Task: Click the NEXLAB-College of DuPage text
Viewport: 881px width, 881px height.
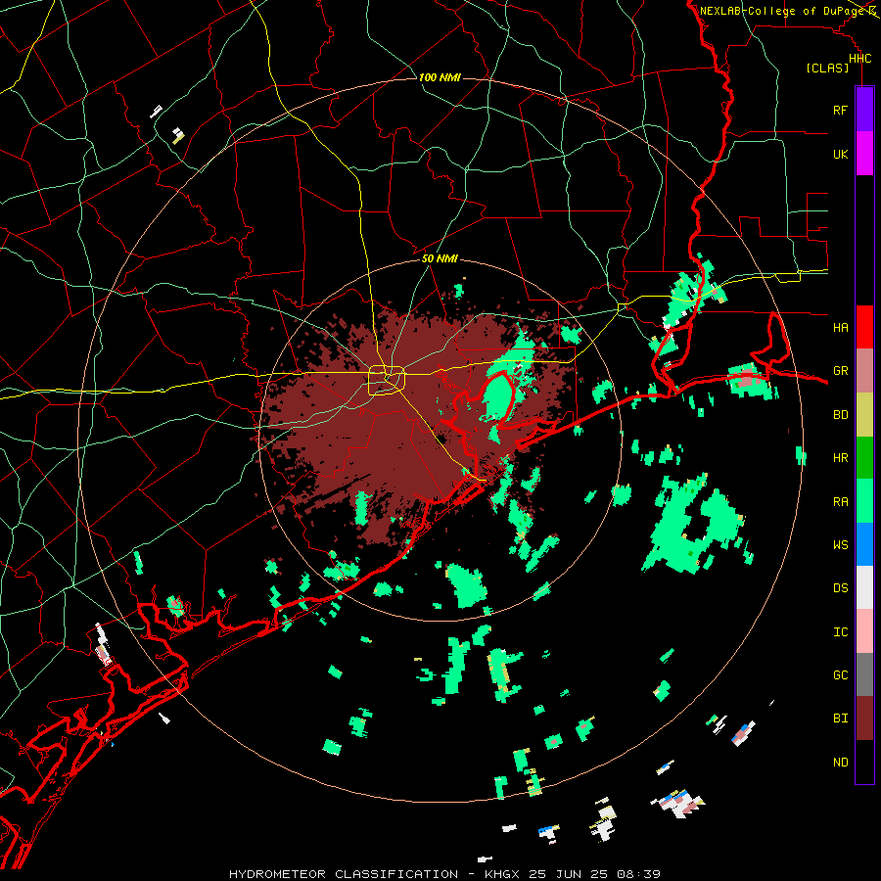Action: click(782, 11)
